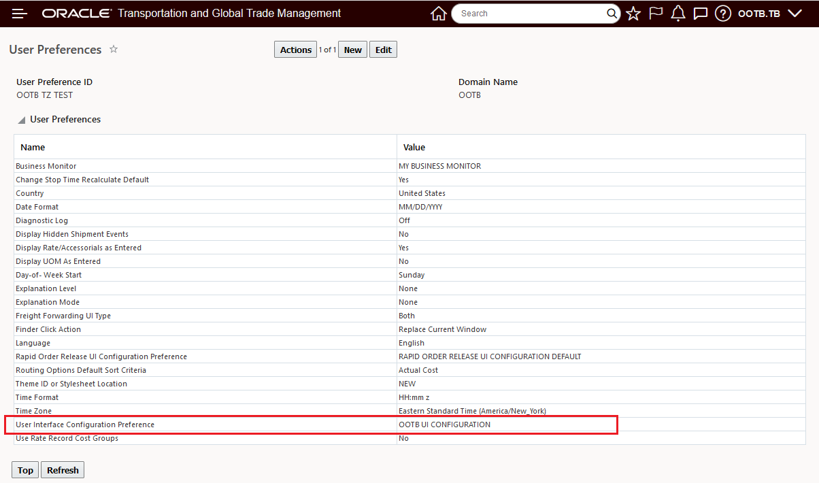Click the Edit button
The height and width of the screenshot is (483, 819).
point(384,50)
